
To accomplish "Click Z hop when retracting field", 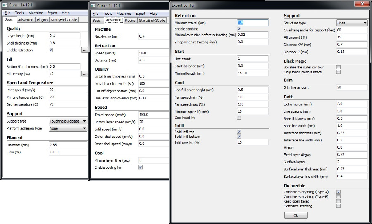I will coord(253,42).
